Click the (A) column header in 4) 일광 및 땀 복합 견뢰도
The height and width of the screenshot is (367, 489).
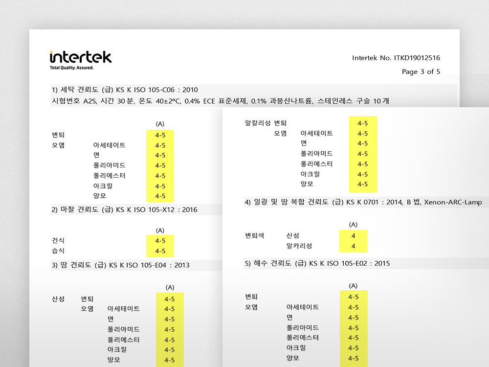pyautogui.click(x=353, y=225)
